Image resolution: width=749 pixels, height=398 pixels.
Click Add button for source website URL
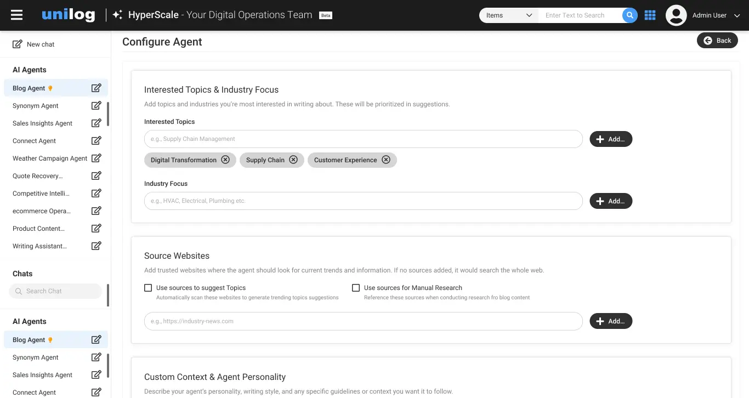click(x=611, y=321)
